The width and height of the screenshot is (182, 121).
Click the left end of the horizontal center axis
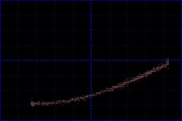pos(1,60)
